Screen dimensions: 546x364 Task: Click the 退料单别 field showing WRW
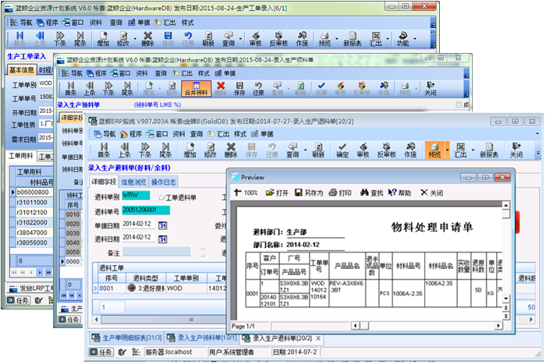tap(136, 196)
